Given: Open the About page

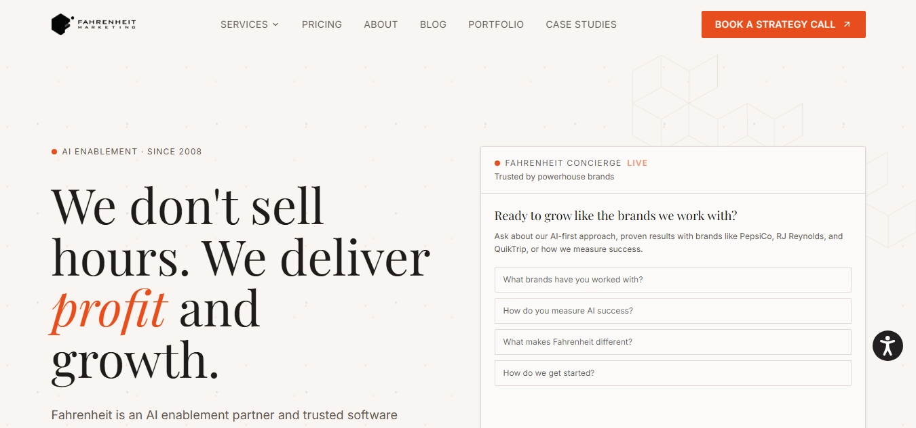Looking at the screenshot, I should click(x=381, y=24).
